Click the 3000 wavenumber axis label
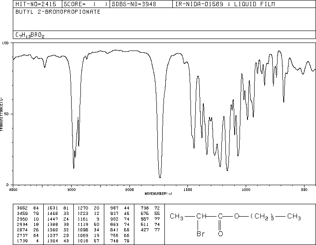Viewport: 316px width, 245px height. click(71, 190)
